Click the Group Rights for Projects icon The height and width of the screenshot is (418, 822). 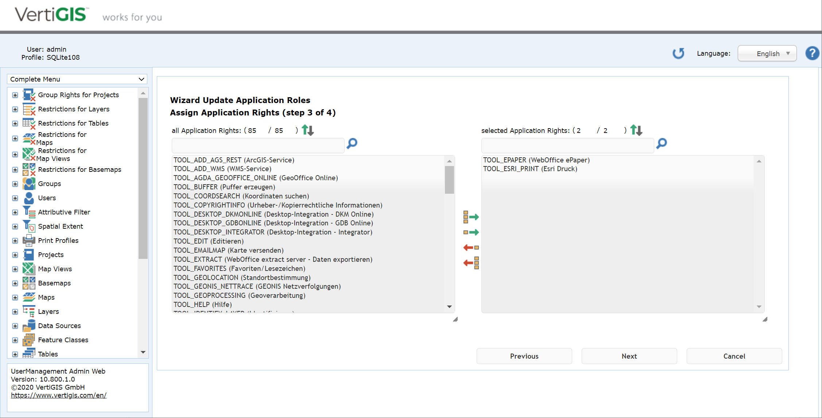(28, 95)
